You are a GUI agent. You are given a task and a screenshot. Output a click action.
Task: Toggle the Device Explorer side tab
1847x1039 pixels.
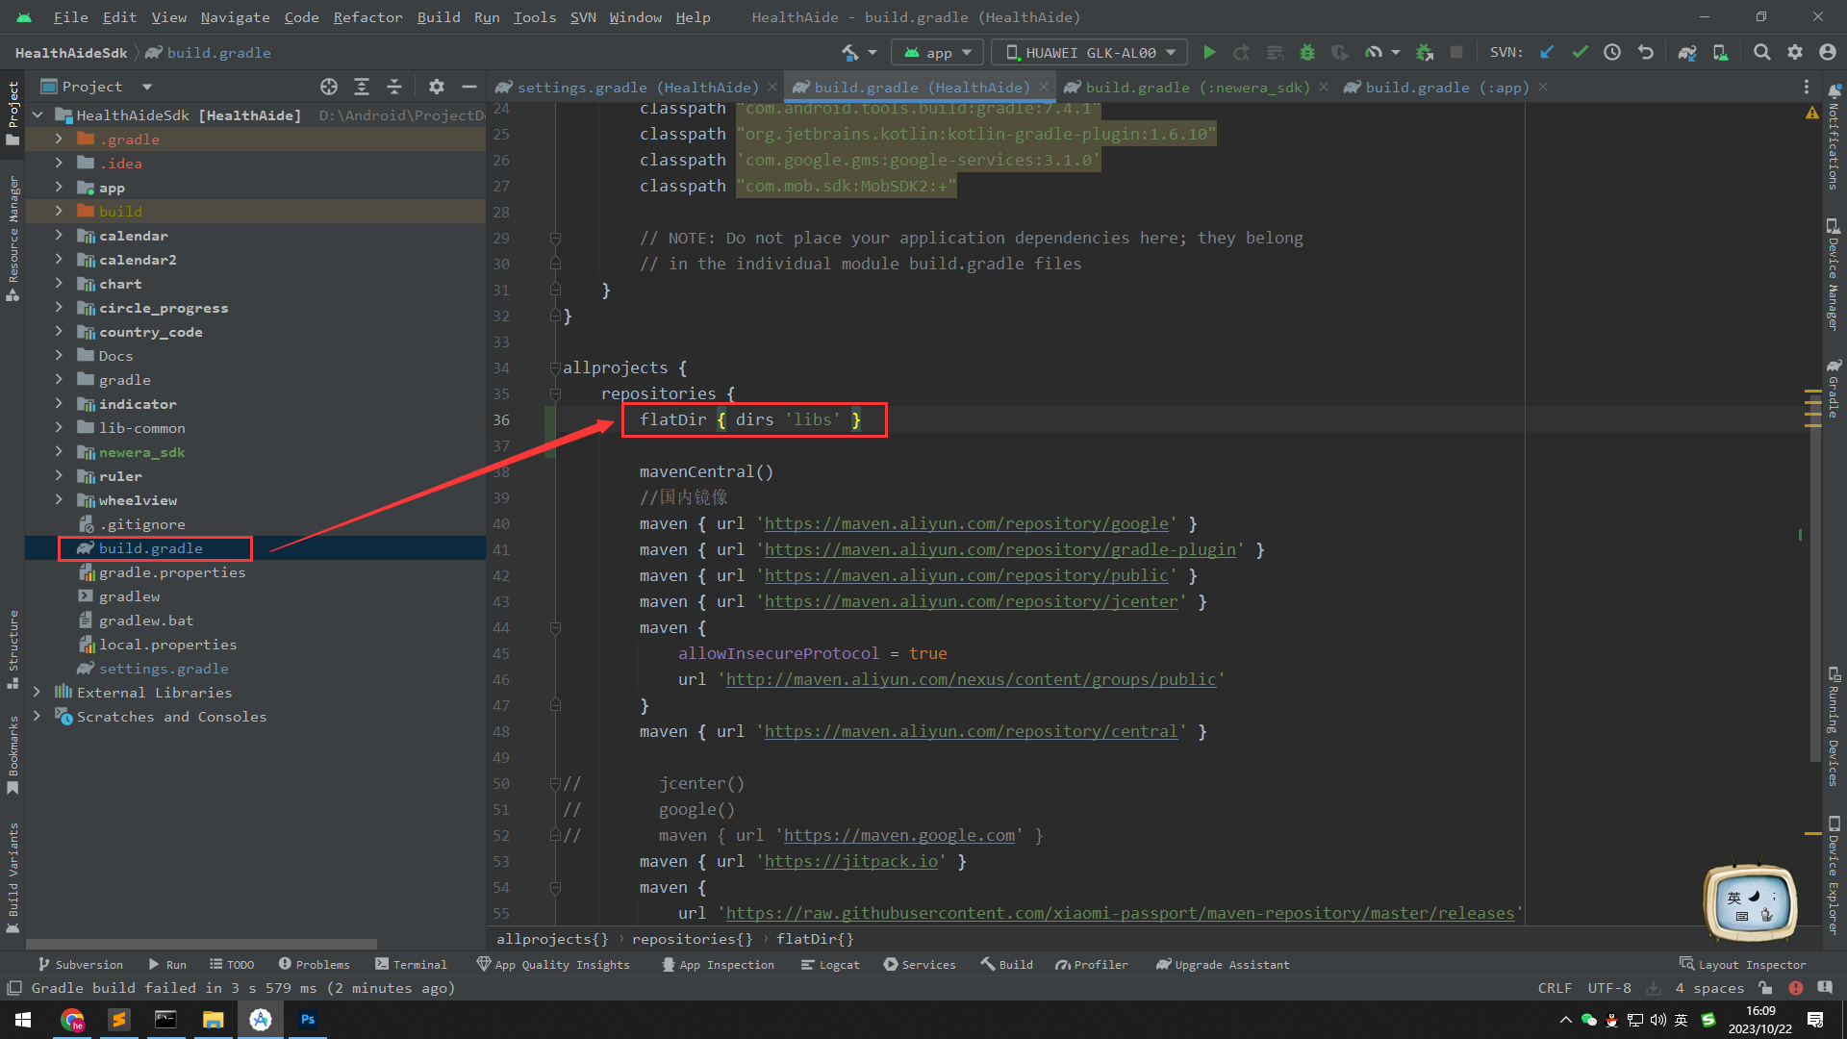1834,875
